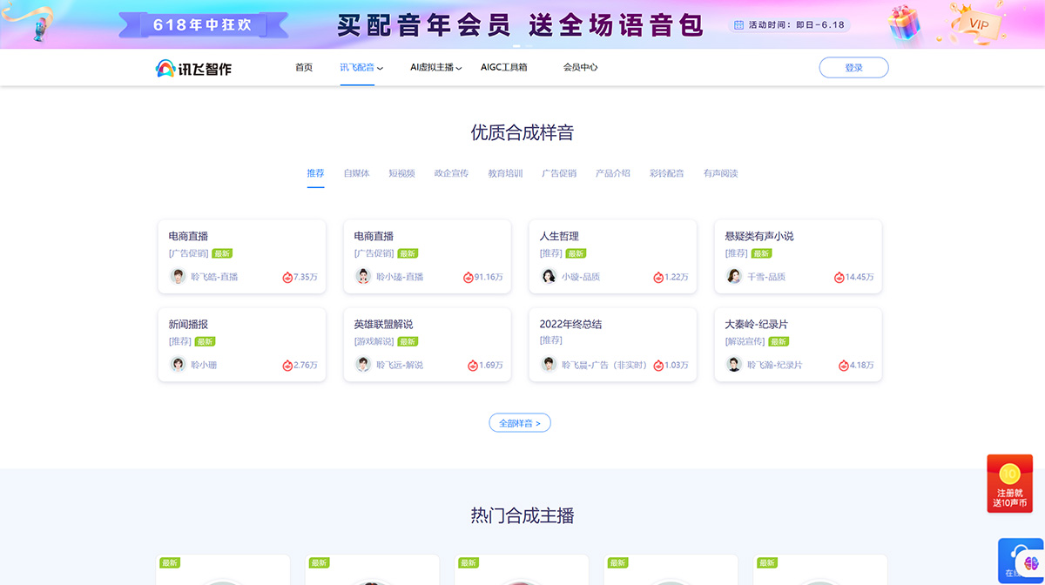Click the 618年中狂欢 promo banner
Screen dimensions: 1045x585
point(202,24)
